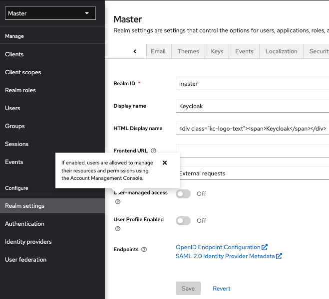Open User federation in the sidebar

click(26, 260)
